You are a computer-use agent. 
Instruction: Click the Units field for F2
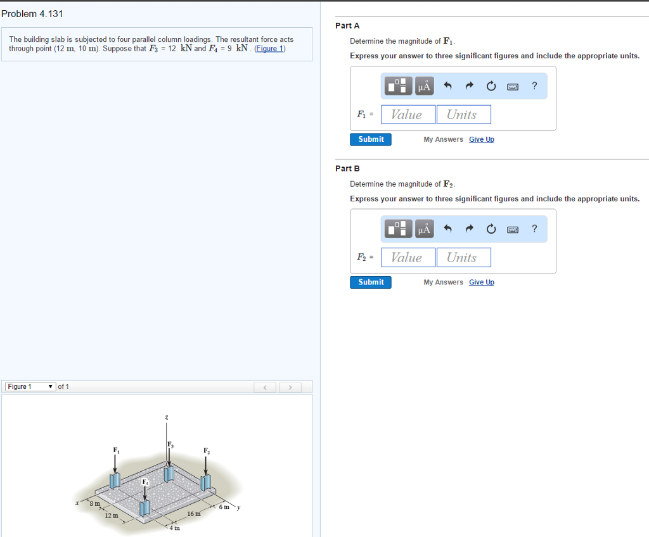point(464,257)
